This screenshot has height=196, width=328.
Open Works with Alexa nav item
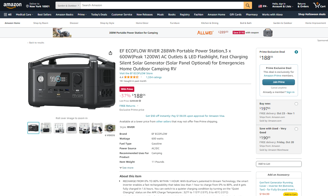(x=272, y=15)
